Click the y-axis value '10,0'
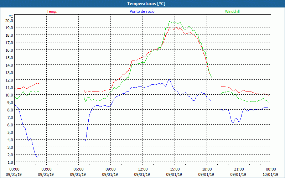Image resolution: width=285 pixels, height=178 pixels. (x=9, y=95)
